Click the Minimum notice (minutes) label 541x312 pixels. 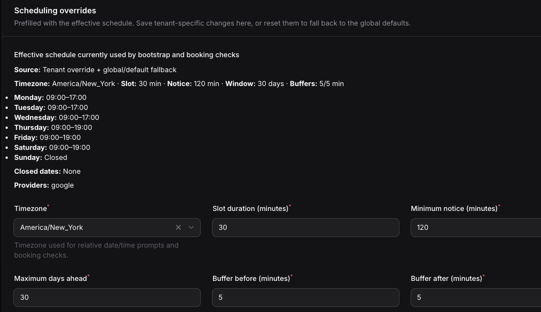(454, 208)
